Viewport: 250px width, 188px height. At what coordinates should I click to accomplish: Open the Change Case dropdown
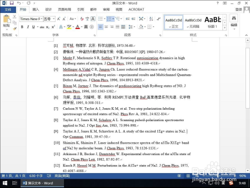pos(72,19)
